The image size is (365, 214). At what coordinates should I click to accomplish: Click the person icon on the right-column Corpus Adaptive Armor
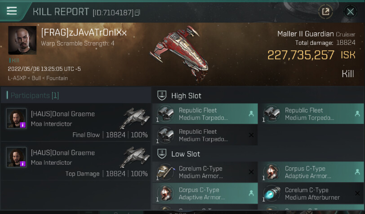(x=357, y=172)
